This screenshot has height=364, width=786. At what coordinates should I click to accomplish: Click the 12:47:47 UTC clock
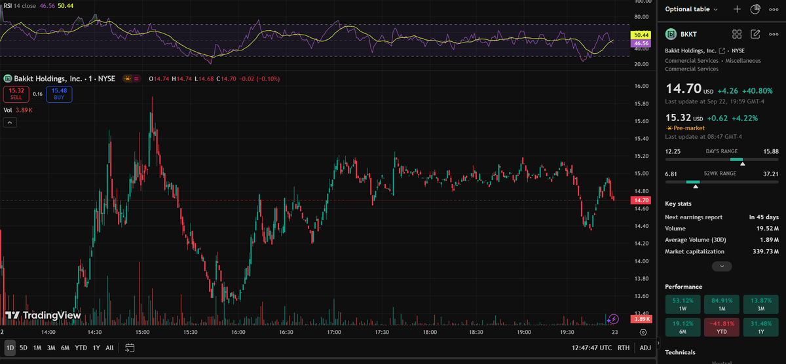(x=591, y=348)
